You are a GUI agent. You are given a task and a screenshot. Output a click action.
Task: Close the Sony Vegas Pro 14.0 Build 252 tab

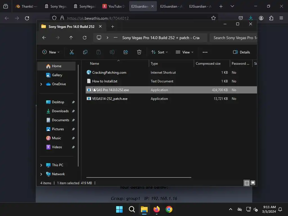[100, 26]
